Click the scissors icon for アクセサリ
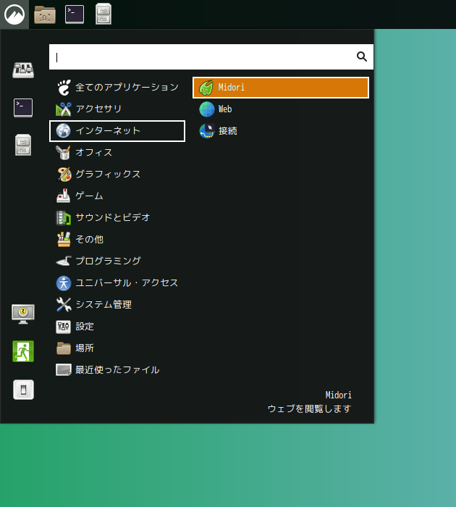 [x=64, y=109]
